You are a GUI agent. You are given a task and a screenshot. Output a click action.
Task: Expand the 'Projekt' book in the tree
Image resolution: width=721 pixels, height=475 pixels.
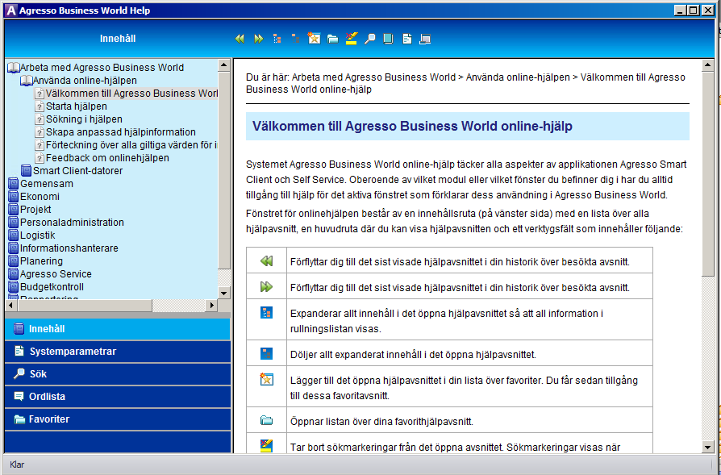(14, 209)
